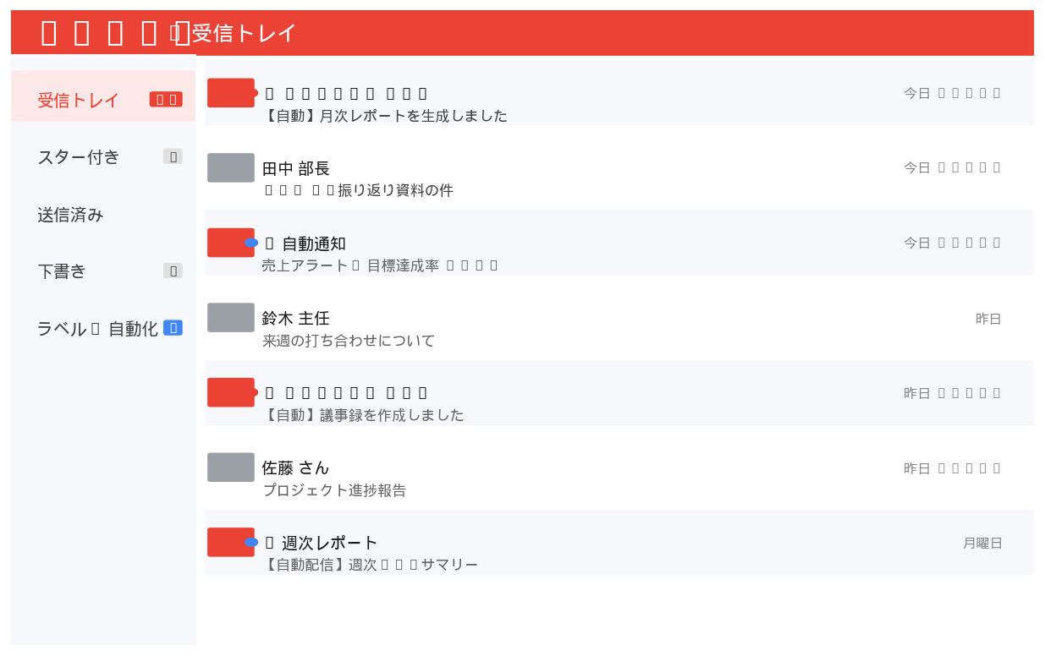Switch to the 送信済み folder

(x=70, y=215)
